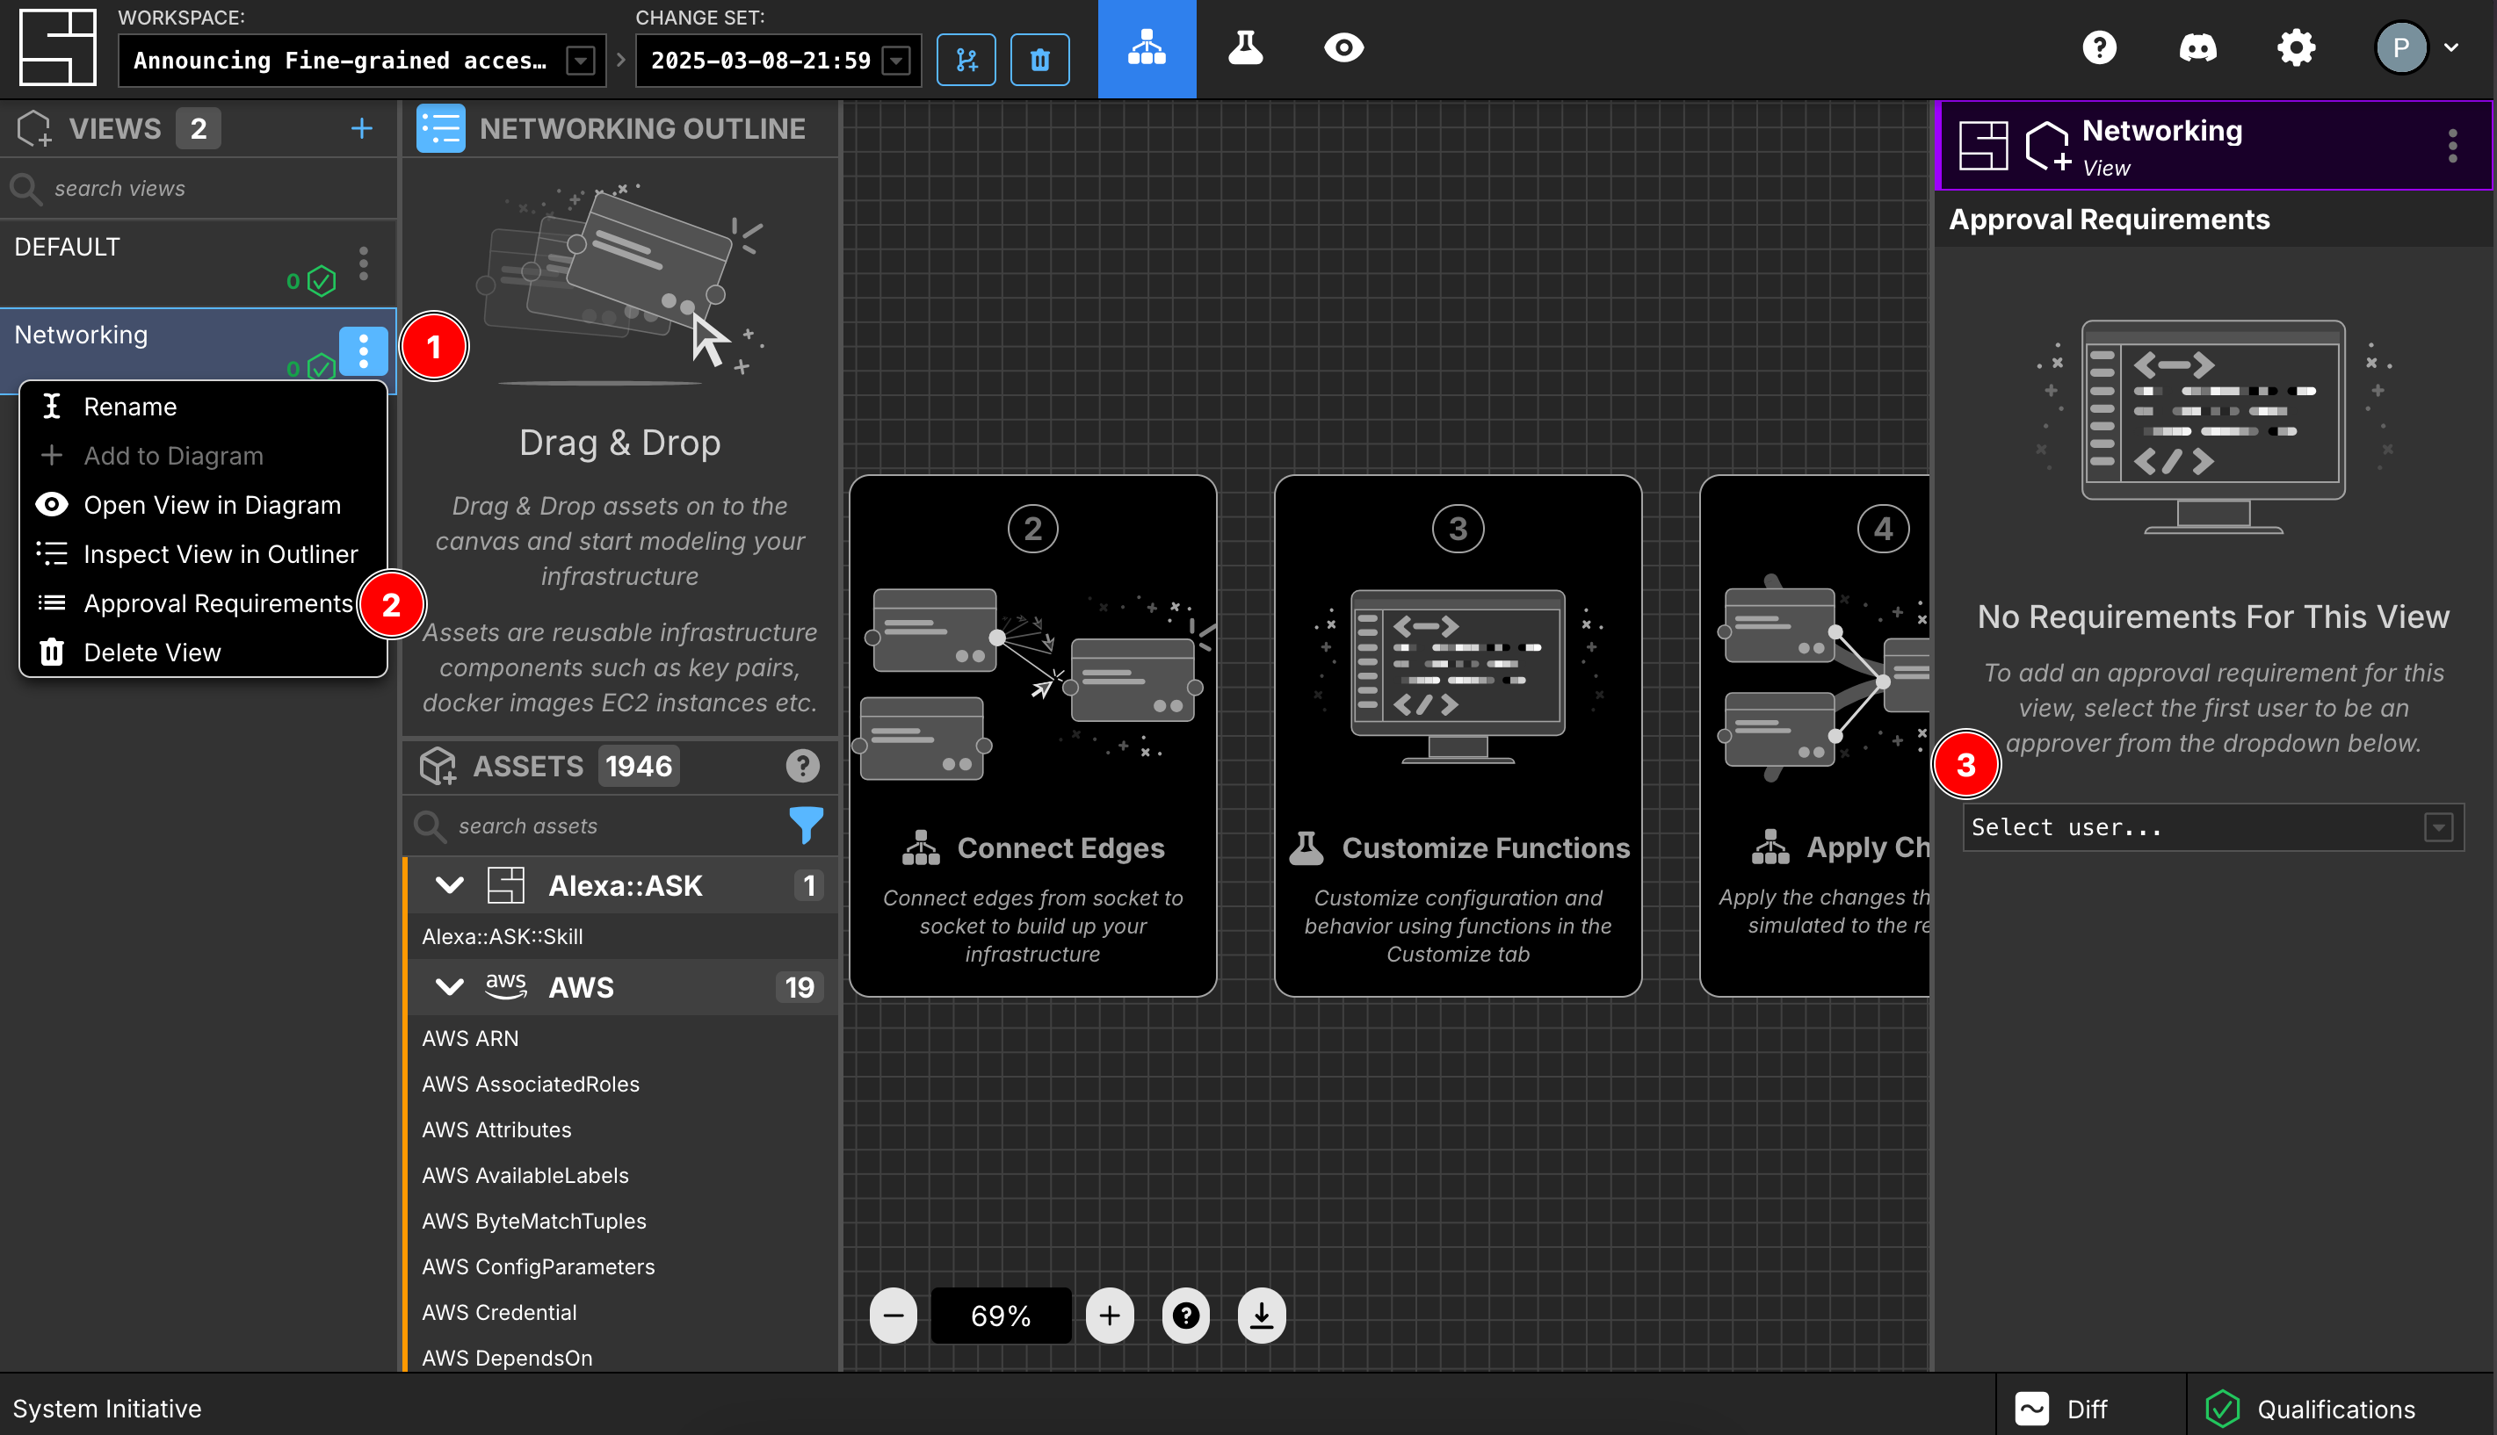This screenshot has width=2497, height=1435.
Task: Select the AWS AvailableLabels asset
Action: coord(623,1175)
